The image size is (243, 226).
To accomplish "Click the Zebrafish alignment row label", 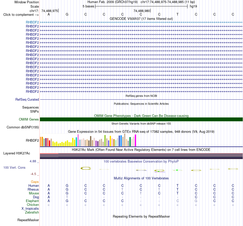I will 32,212.
